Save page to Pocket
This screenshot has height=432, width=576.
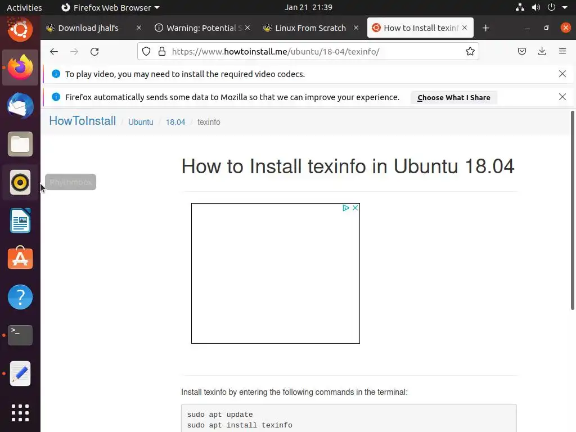[x=521, y=51]
